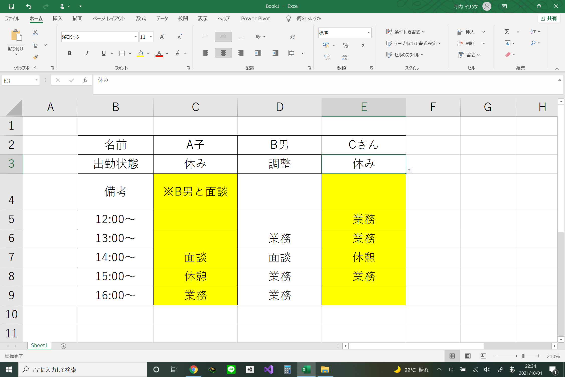565x377 pixels.
Task: Open the font size dropdown
Action: [x=151, y=37]
